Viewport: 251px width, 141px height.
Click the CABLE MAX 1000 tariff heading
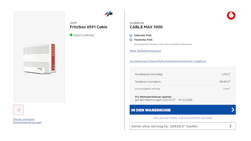(x=146, y=27)
